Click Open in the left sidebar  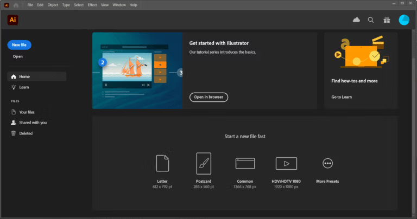coord(18,56)
